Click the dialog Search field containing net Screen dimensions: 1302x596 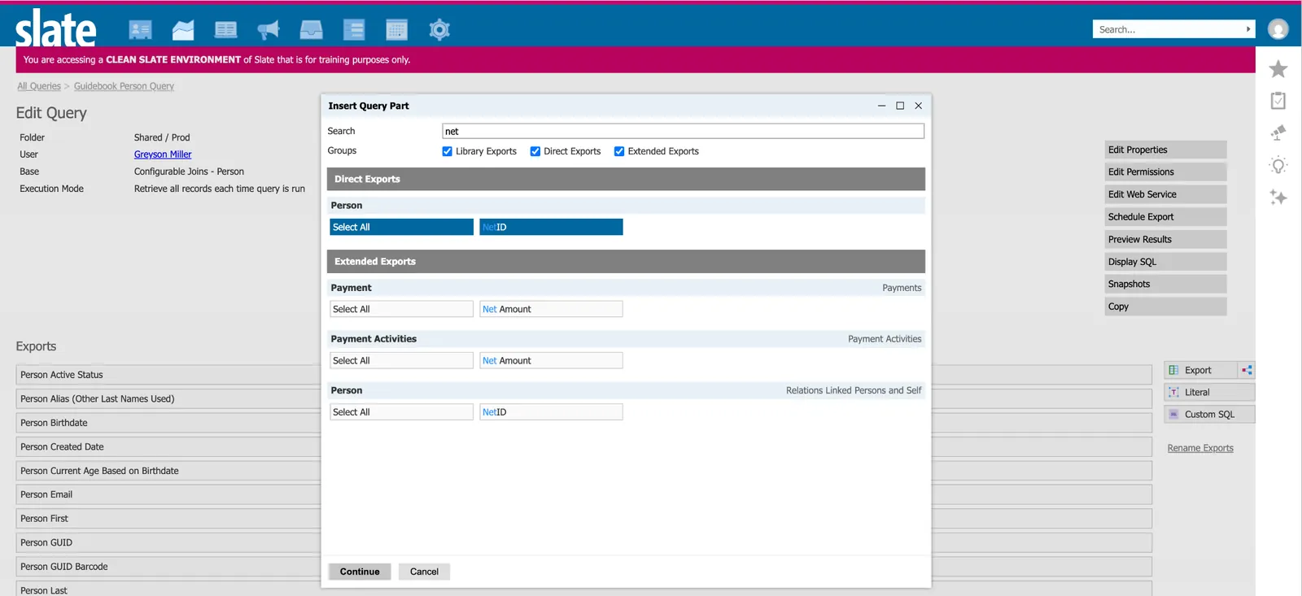(x=683, y=131)
